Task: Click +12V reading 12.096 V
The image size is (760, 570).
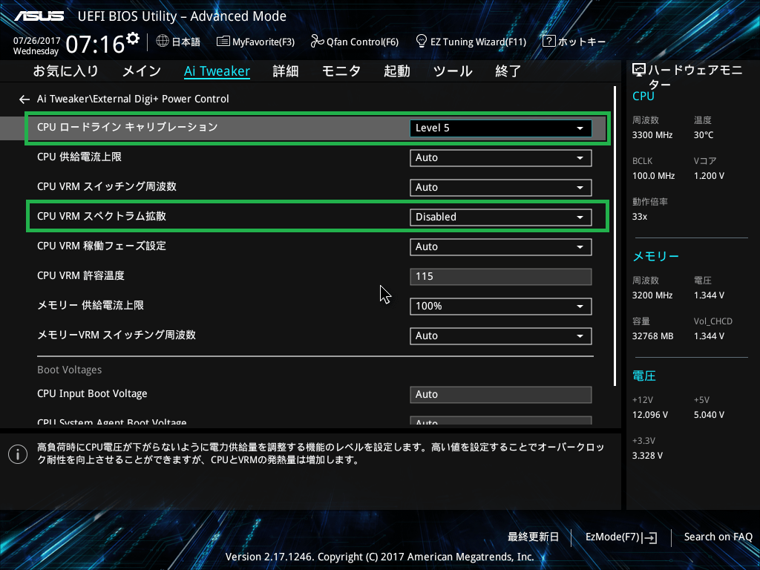Action: point(650,415)
